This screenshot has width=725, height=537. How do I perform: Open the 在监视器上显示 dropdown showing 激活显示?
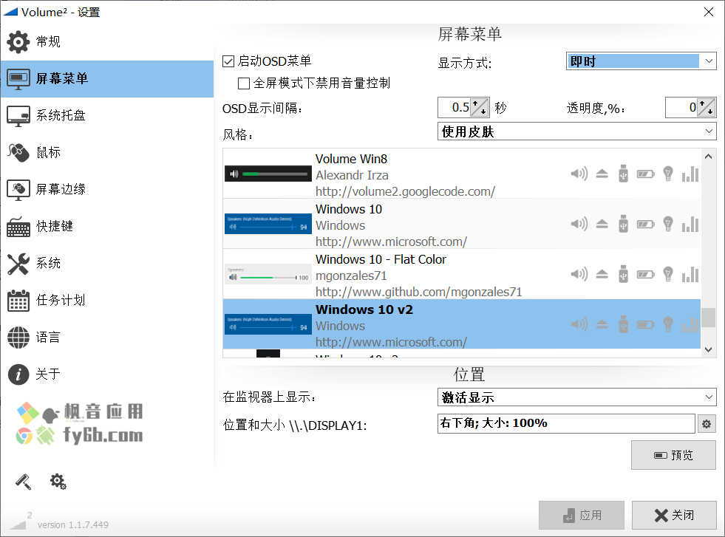576,397
